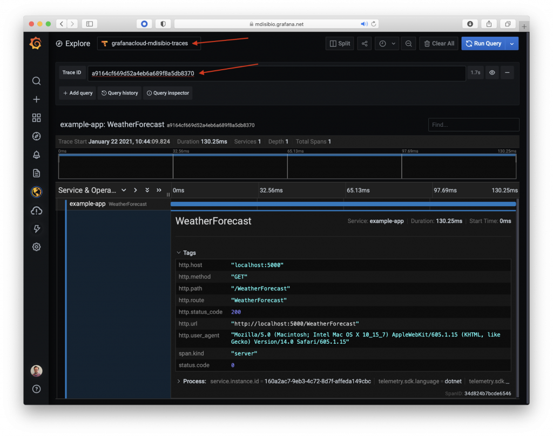Viewport: 553px width, 436px height.
Task: Collapse all double down chevron
Action: 147,190
